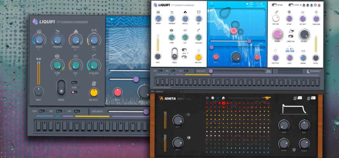Click the Fluid Gate knob in dark Liquifi
The image size is (339, 158).
(94, 65)
